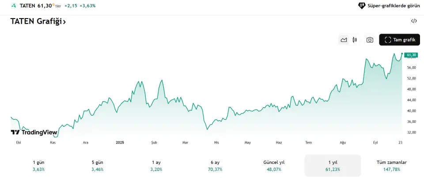Image resolution: width=424 pixels, height=178 pixels.
Task: Select the Tüm zamanlar range
Action: [391, 166]
